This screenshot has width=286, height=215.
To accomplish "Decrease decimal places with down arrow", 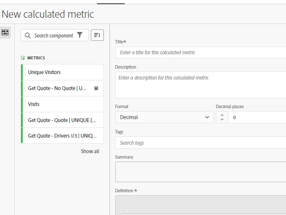I will point(222,120).
